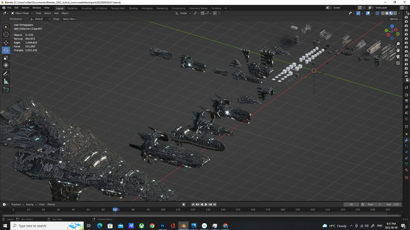Open the Render menu
Viewport: 410px width, 230px height.
click(x=25, y=7)
